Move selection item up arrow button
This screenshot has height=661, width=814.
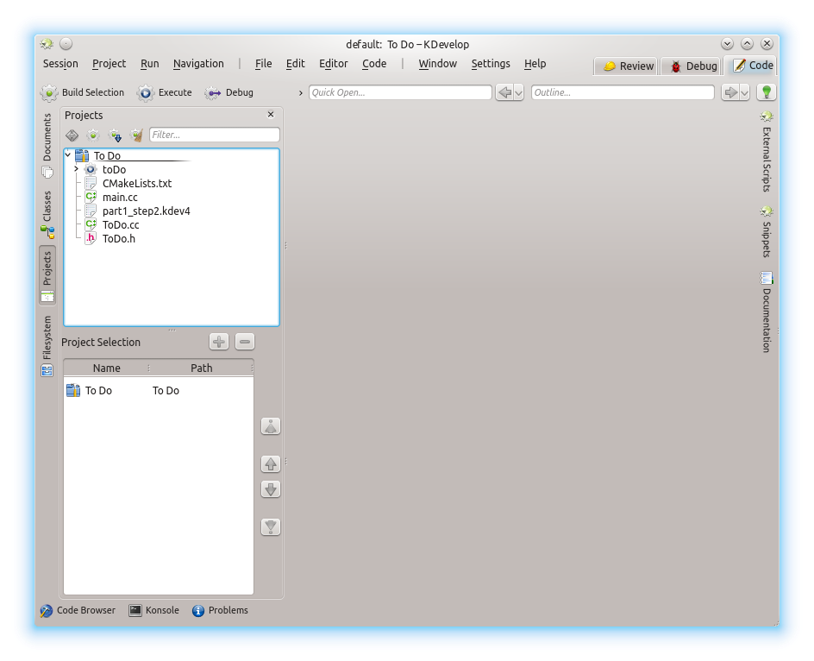pyautogui.click(x=271, y=463)
